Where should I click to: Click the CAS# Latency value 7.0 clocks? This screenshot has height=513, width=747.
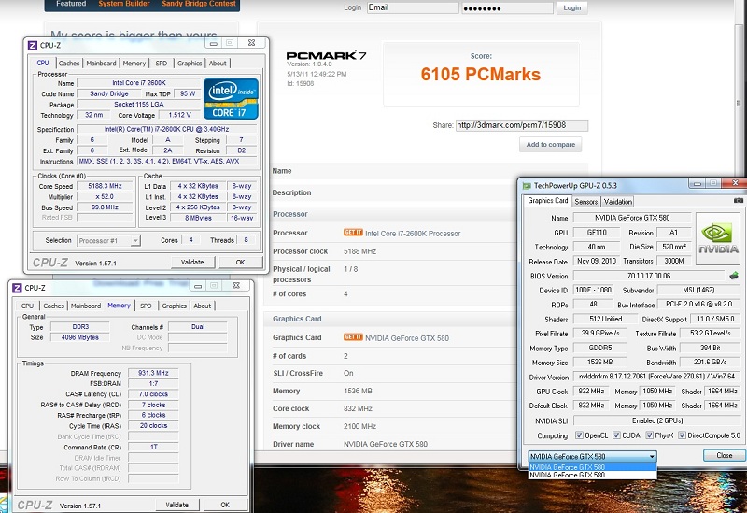click(x=153, y=394)
